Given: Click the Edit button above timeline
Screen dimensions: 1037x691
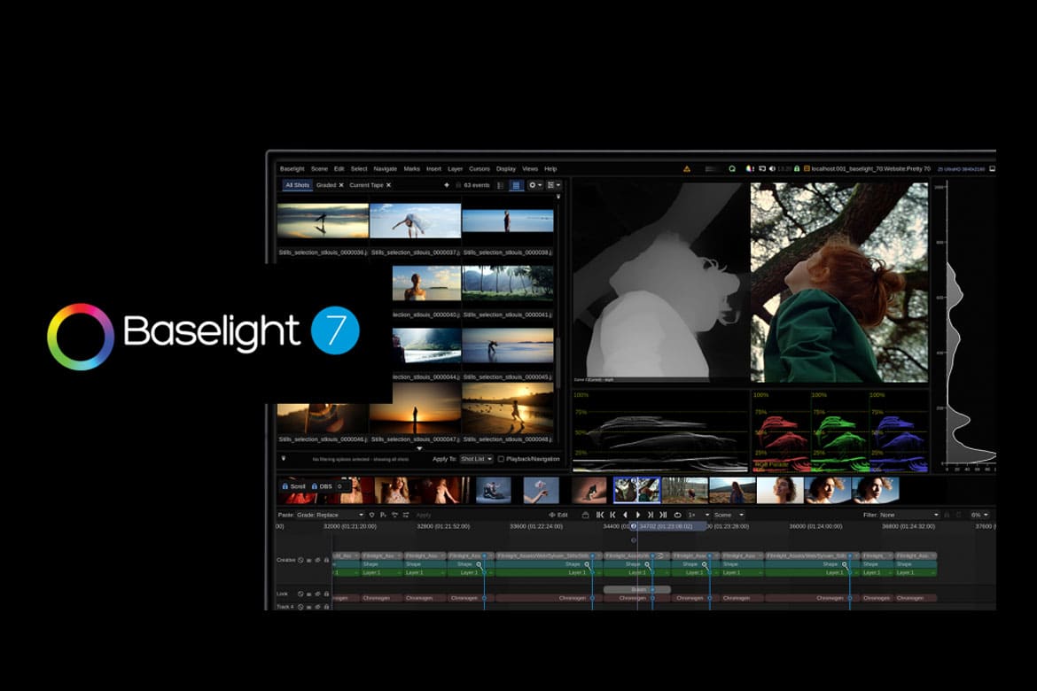Looking at the screenshot, I should coord(558,515).
